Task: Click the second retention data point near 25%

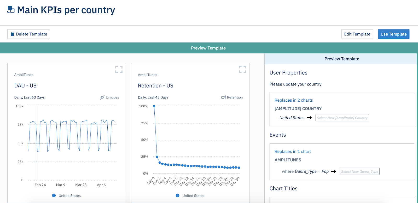Action: (157, 157)
